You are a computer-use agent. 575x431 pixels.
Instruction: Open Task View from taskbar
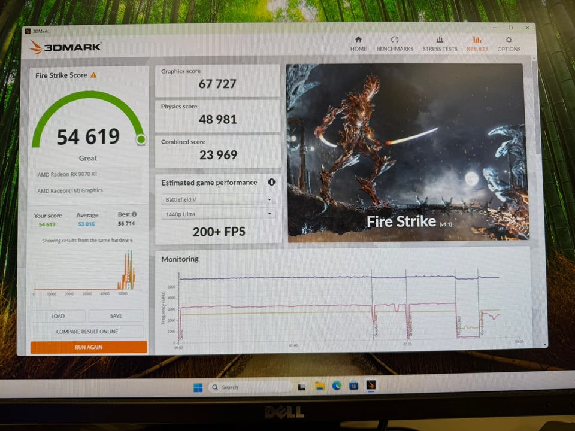pos(302,387)
